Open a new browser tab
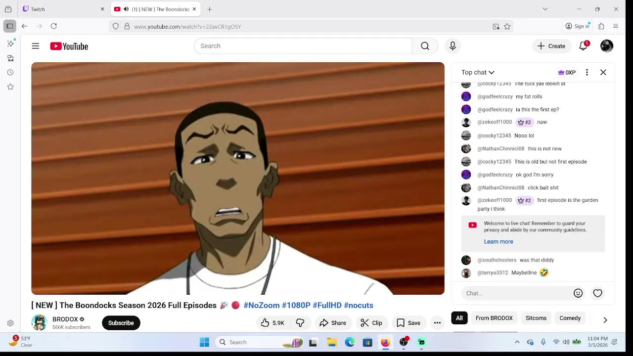 coord(210,9)
